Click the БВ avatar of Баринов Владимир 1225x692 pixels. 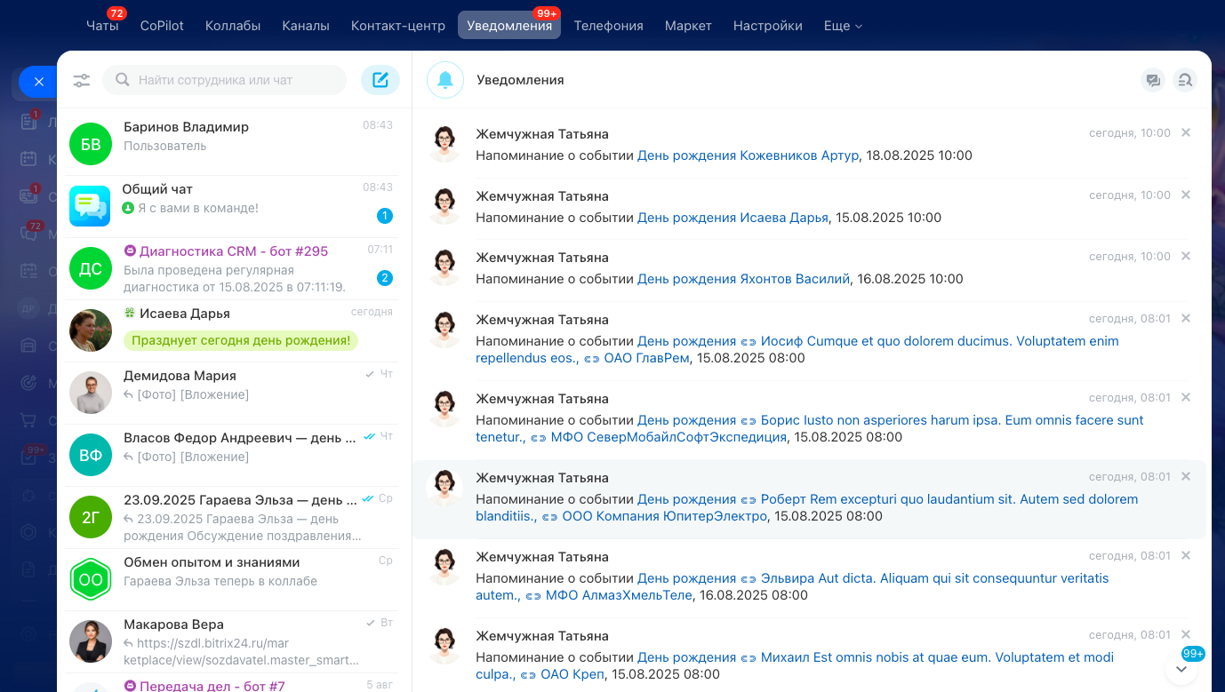pyautogui.click(x=91, y=144)
